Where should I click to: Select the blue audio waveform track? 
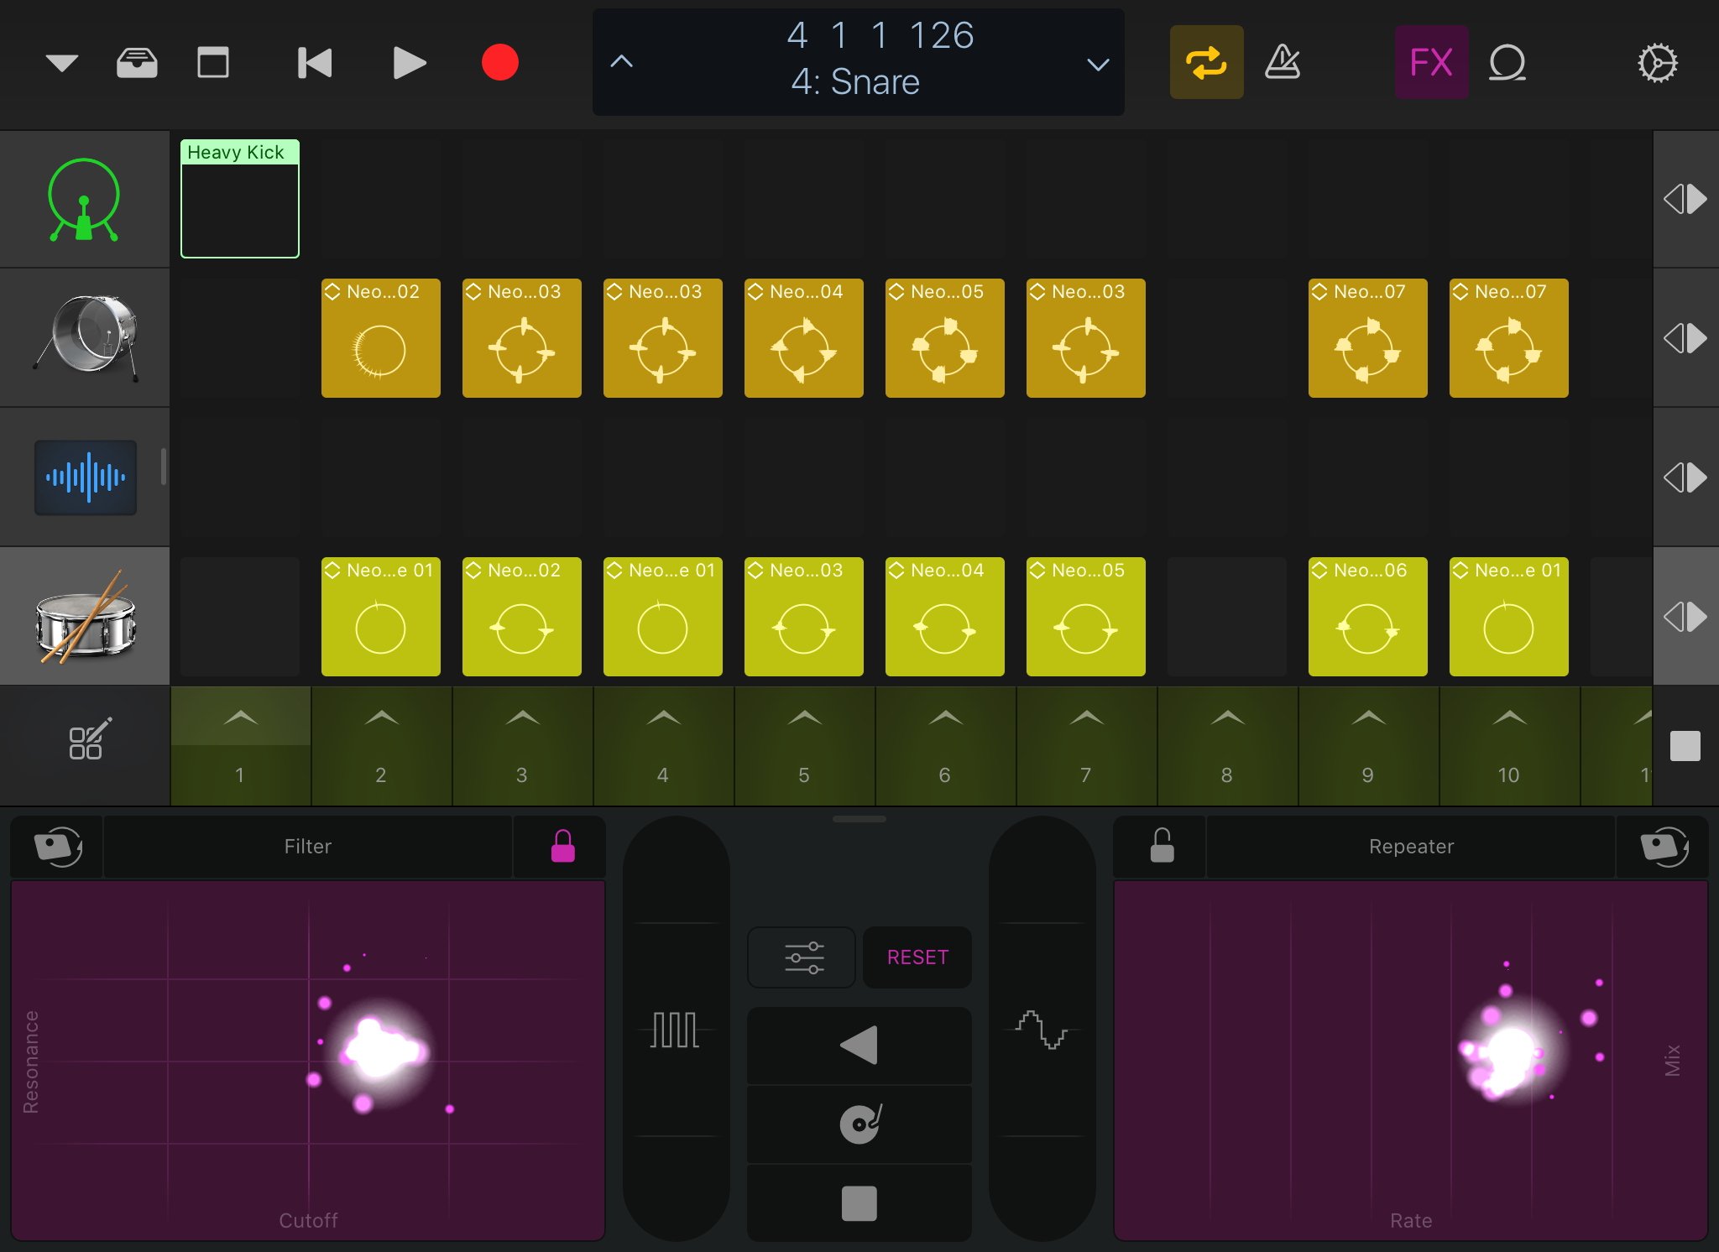[x=85, y=477]
